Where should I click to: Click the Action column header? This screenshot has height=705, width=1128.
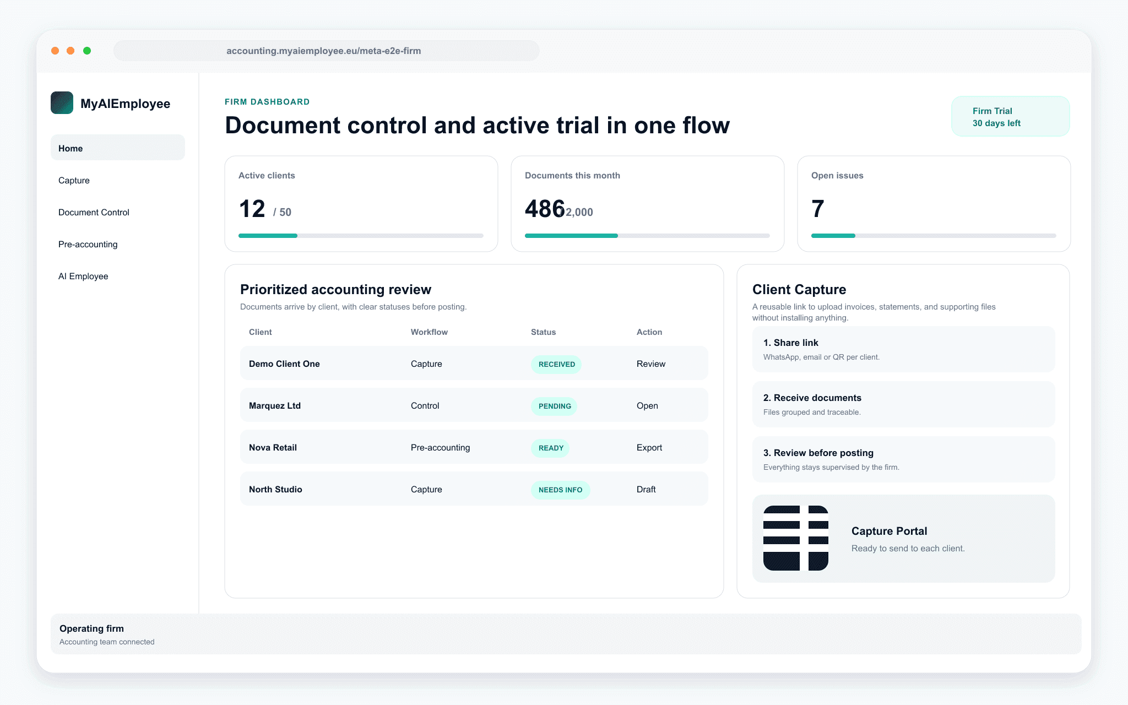pyautogui.click(x=649, y=332)
